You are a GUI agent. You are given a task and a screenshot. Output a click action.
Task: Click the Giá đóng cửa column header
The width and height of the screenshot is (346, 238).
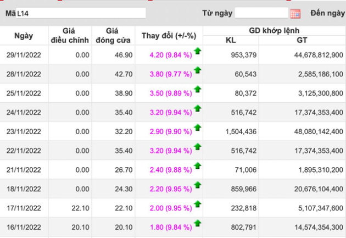pos(113,36)
